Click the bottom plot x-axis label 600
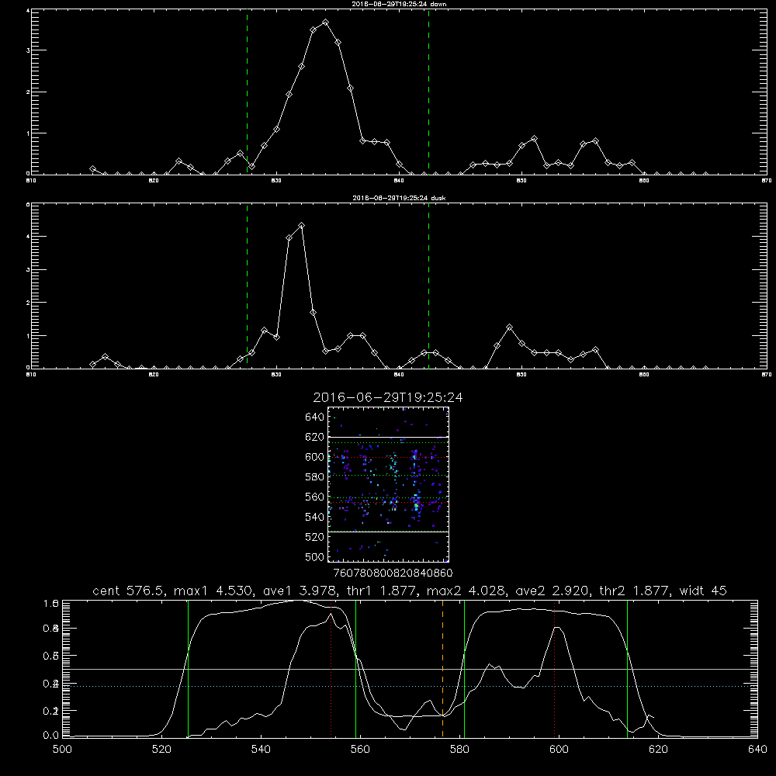This screenshot has height=776, width=776. [559, 750]
